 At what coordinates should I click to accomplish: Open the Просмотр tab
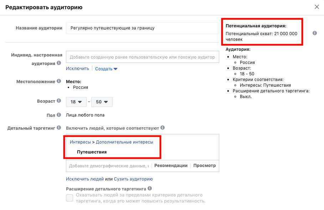204,166
